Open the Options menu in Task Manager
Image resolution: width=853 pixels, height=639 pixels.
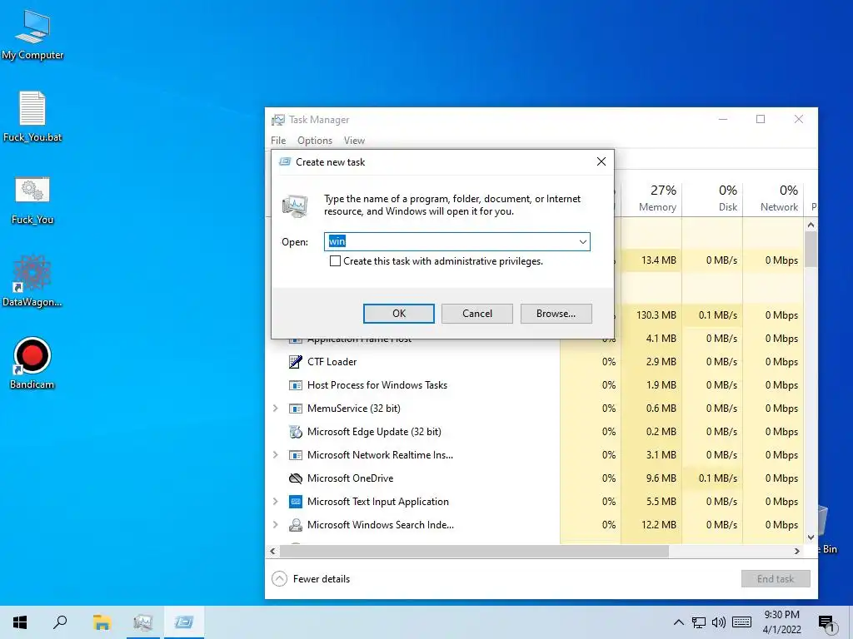tap(314, 141)
